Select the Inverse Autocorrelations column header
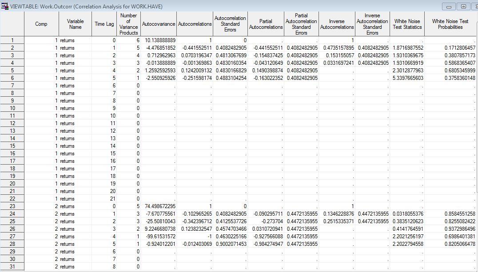The height and width of the screenshot is (272, 478). point(337,24)
